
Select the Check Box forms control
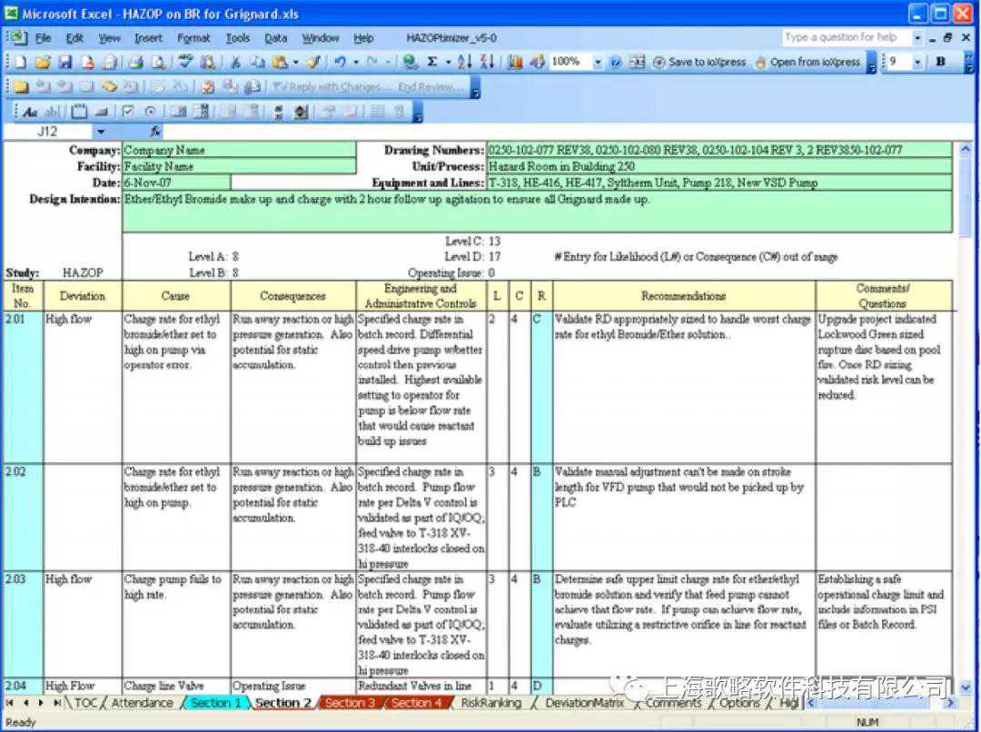(128, 112)
